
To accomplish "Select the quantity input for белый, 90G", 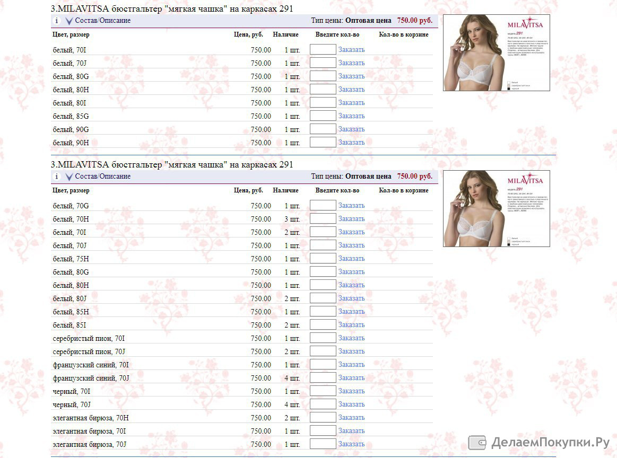I will [x=323, y=129].
